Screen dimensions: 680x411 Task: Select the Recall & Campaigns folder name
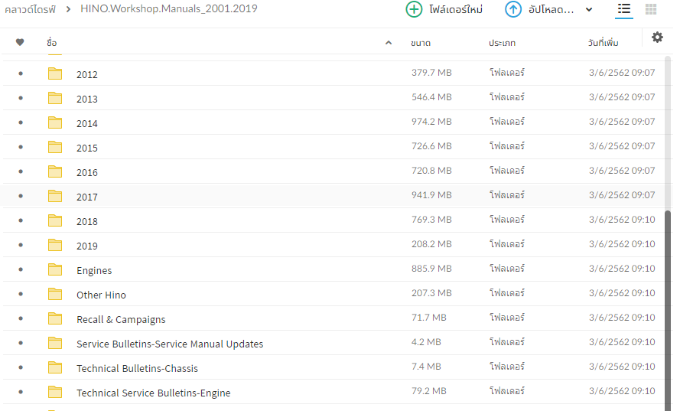[x=121, y=320]
